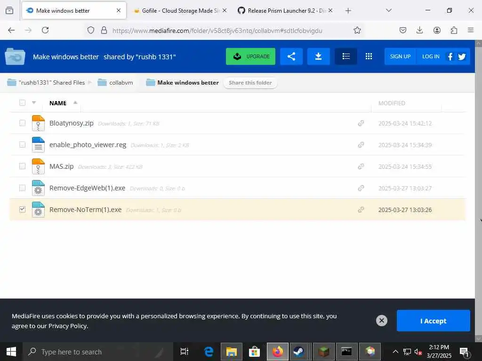Check the Remove-EdgeWeb(1).exe checkbox
Image resolution: width=482 pixels, height=361 pixels.
tap(22, 188)
